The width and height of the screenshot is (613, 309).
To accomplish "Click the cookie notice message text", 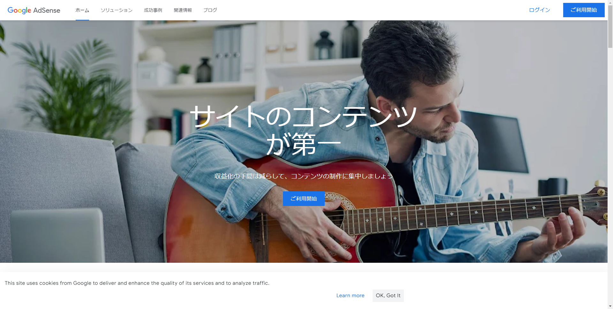I will pos(137,283).
